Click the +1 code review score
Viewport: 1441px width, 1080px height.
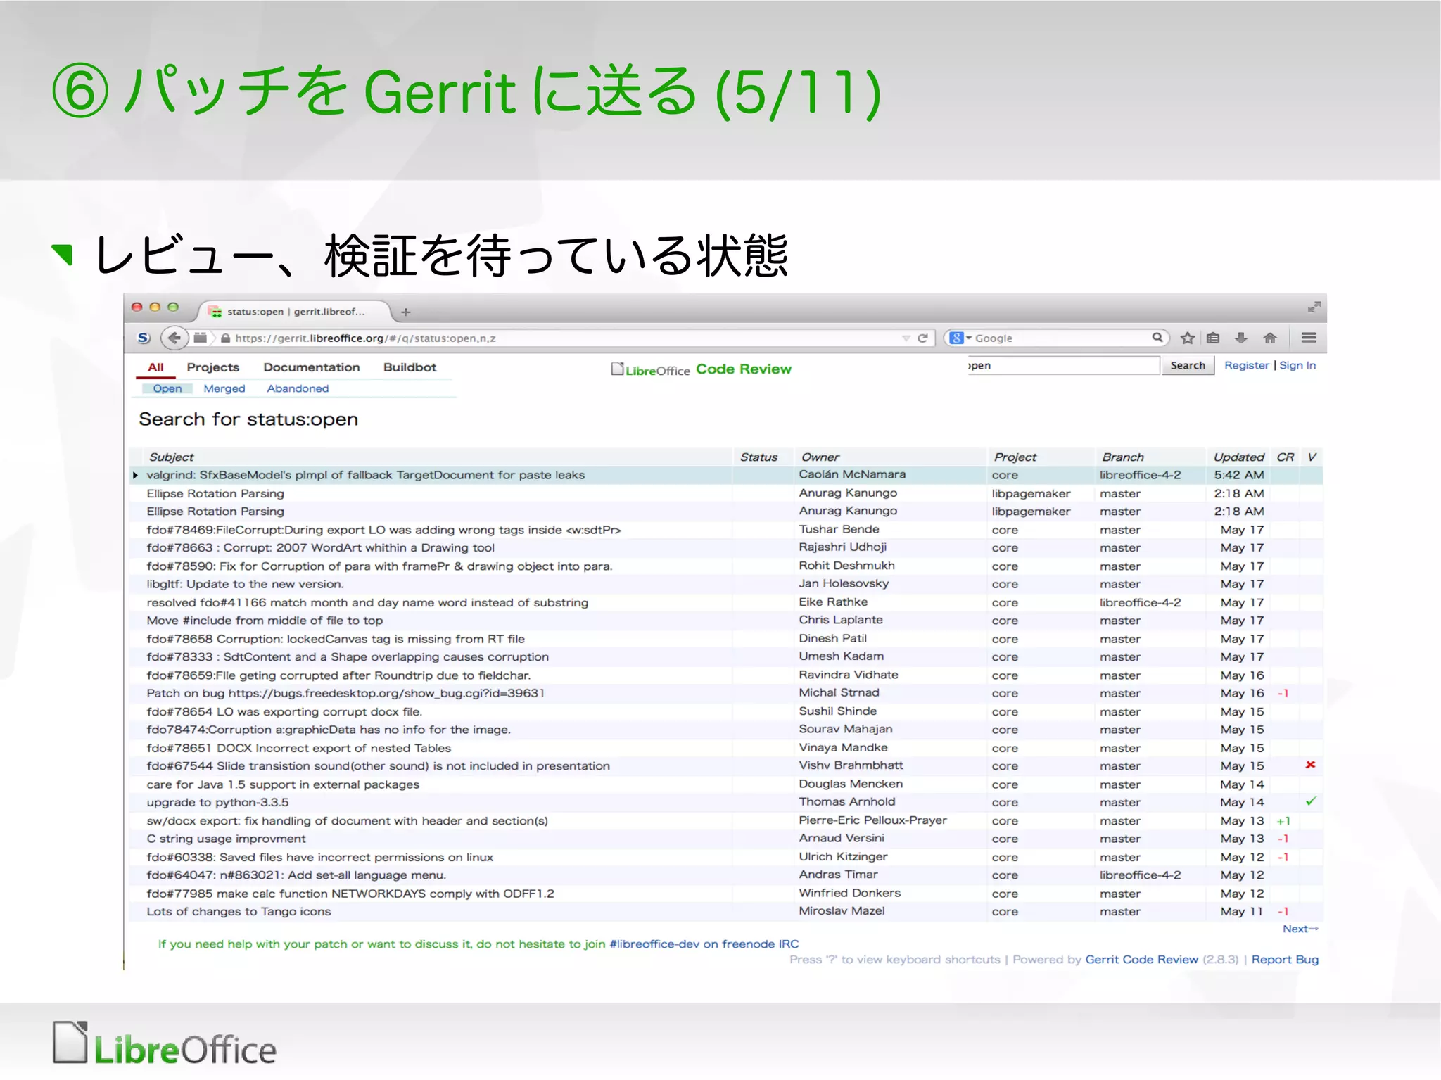[x=1283, y=821]
